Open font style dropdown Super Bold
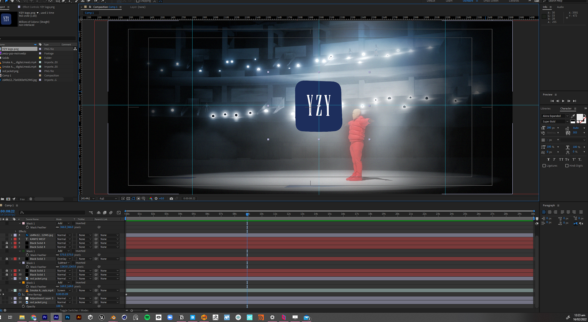Screen dimensions: 588x322 pyautogui.click(x=555, y=122)
